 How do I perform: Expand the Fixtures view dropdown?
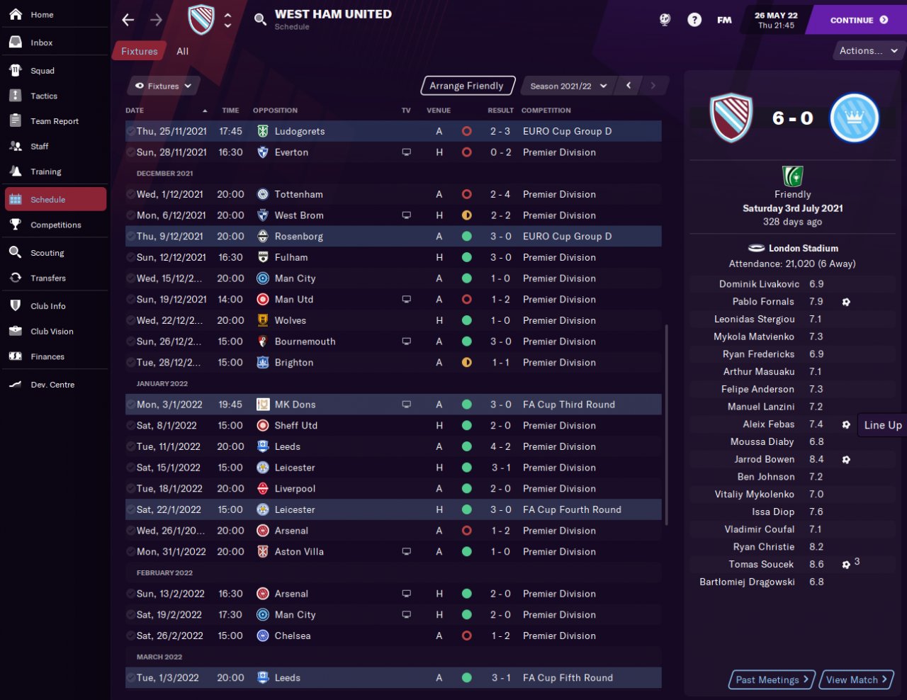164,86
